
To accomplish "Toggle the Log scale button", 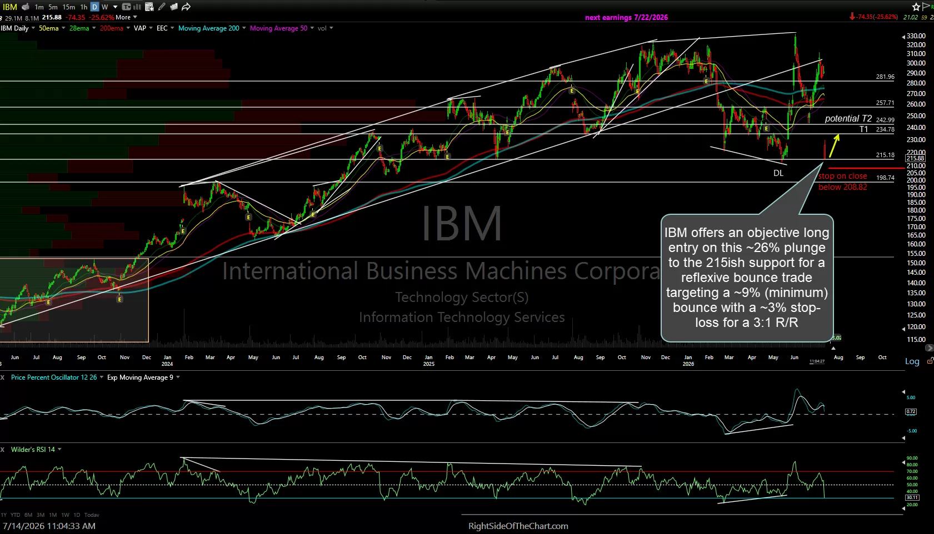I will point(912,361).
